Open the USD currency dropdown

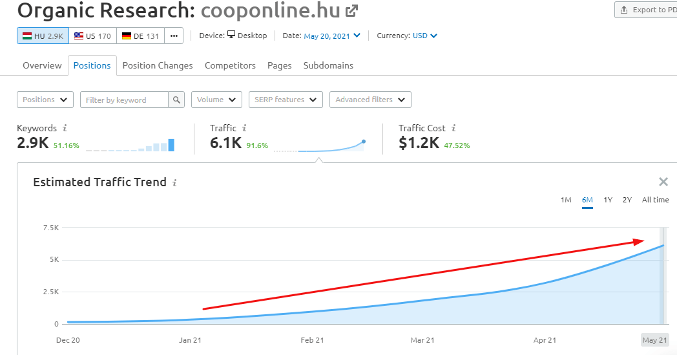click(425, 36)
